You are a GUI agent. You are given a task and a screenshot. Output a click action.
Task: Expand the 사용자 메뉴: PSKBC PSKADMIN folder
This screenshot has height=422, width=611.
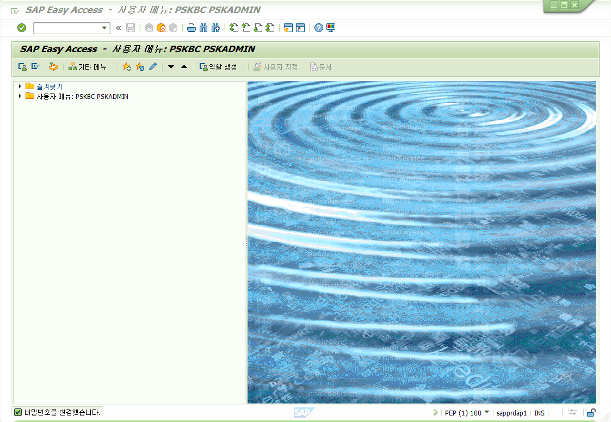[x=20, y=96]
